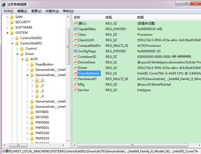The width and height of the screenshot is (201, 154).
Task: Open the 帮助(H) menu
Action: tap(68, 11)
